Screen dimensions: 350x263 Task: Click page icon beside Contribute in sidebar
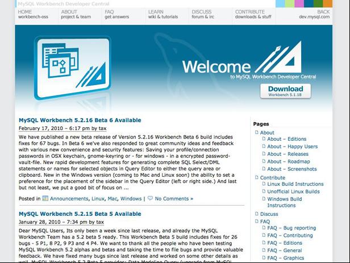256,177
